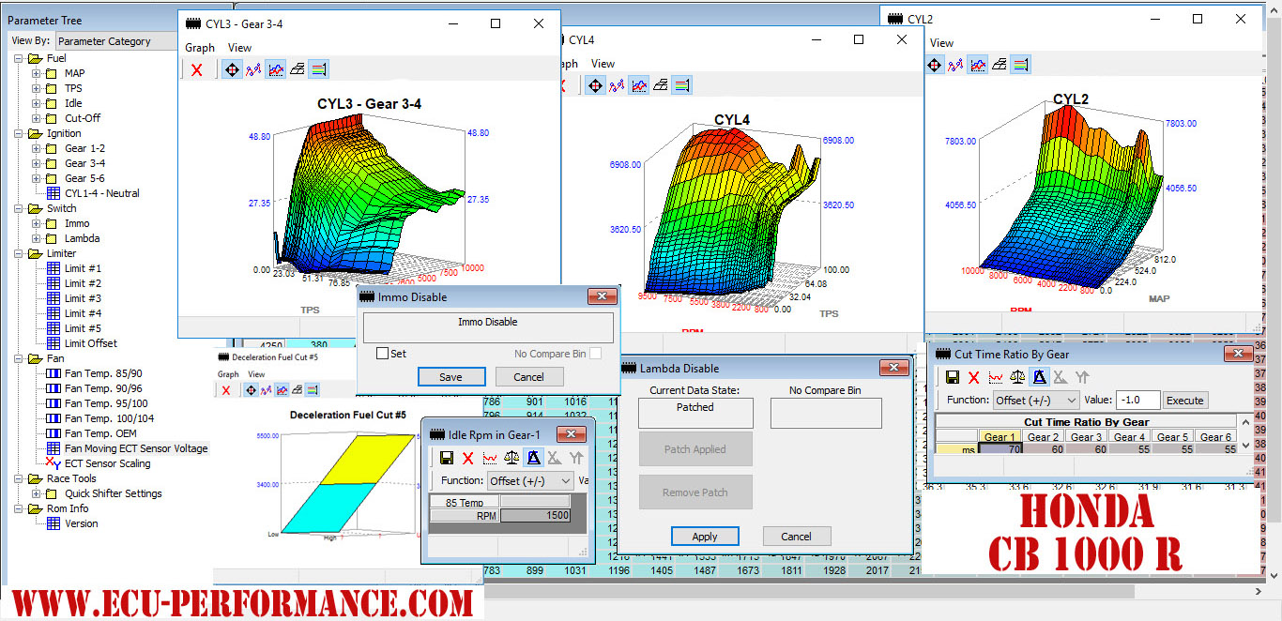Select Limit #3 in the Parameter Tree

pyautogui.click(x=83, y=298)
